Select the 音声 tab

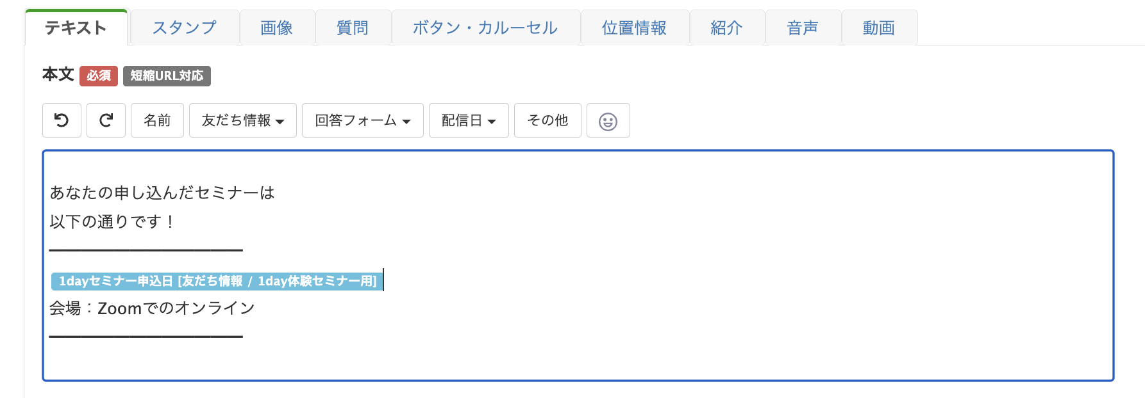pos(803,28)
